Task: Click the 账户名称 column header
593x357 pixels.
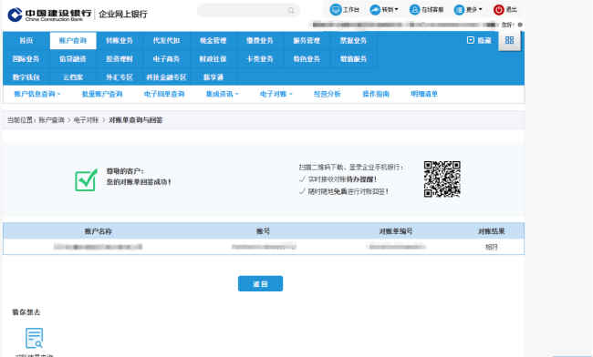Action: point(98,231)
